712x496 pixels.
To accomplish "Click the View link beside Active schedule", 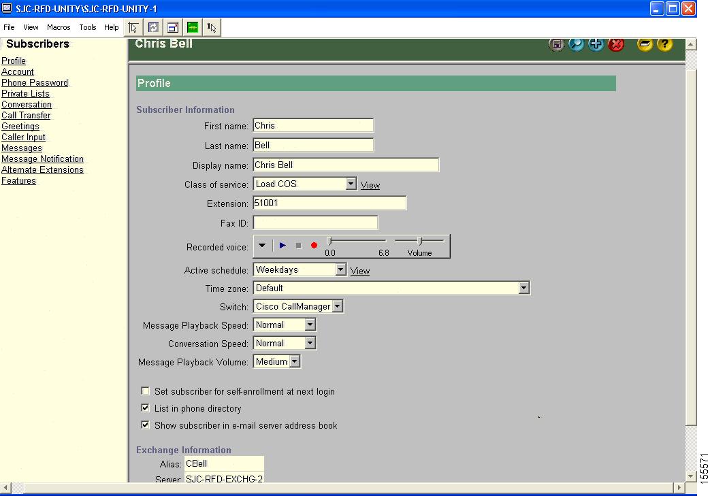I will coord(359,270).
